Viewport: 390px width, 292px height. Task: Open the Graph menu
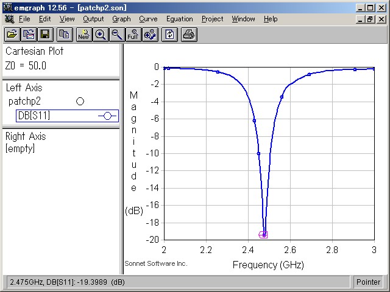click(121, 19)
